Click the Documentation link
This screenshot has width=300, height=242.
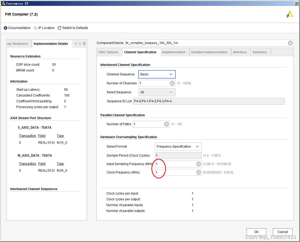point(19,28)
